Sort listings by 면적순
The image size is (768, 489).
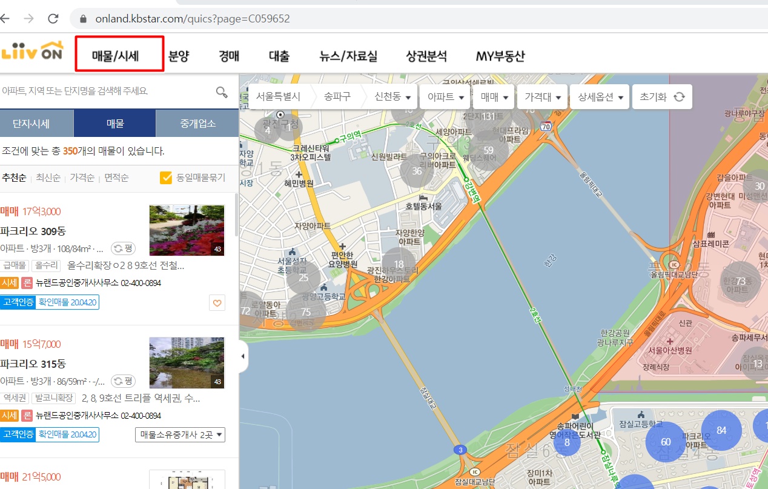point(116,178)
